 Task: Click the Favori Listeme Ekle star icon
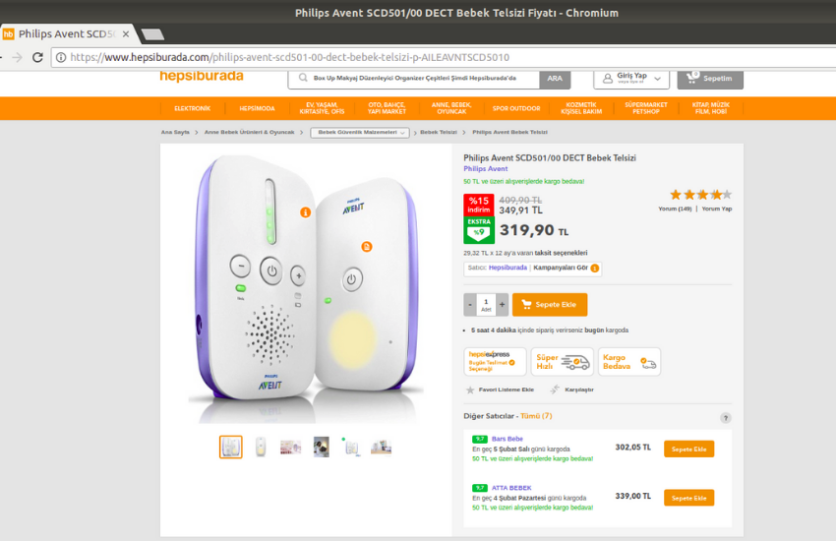click(470, 390)
